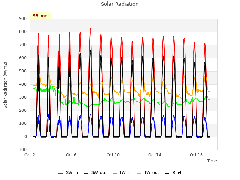240x180 pixels.
Task: Click the 600 y-axis tick label
Action: (x=23, y=58)
